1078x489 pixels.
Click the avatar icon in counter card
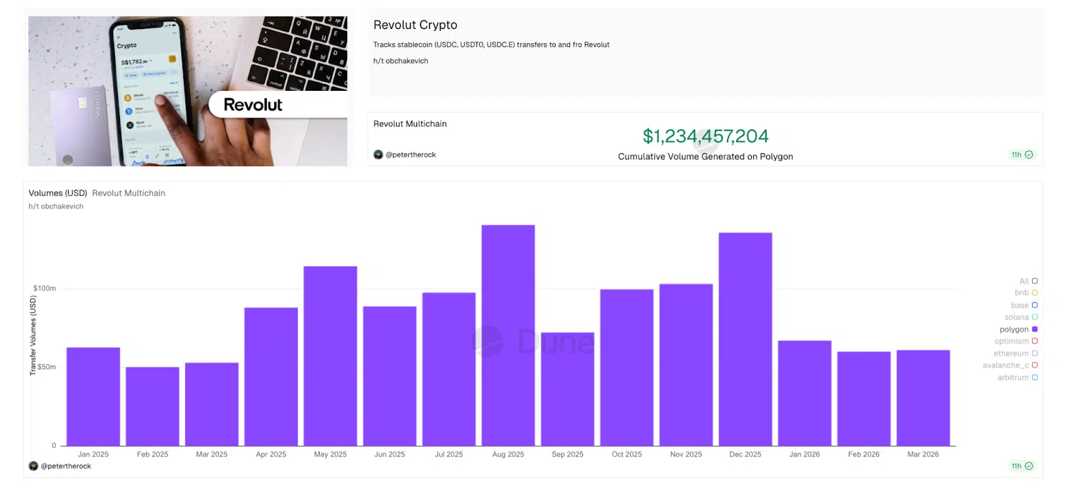(x=378, y=155)
